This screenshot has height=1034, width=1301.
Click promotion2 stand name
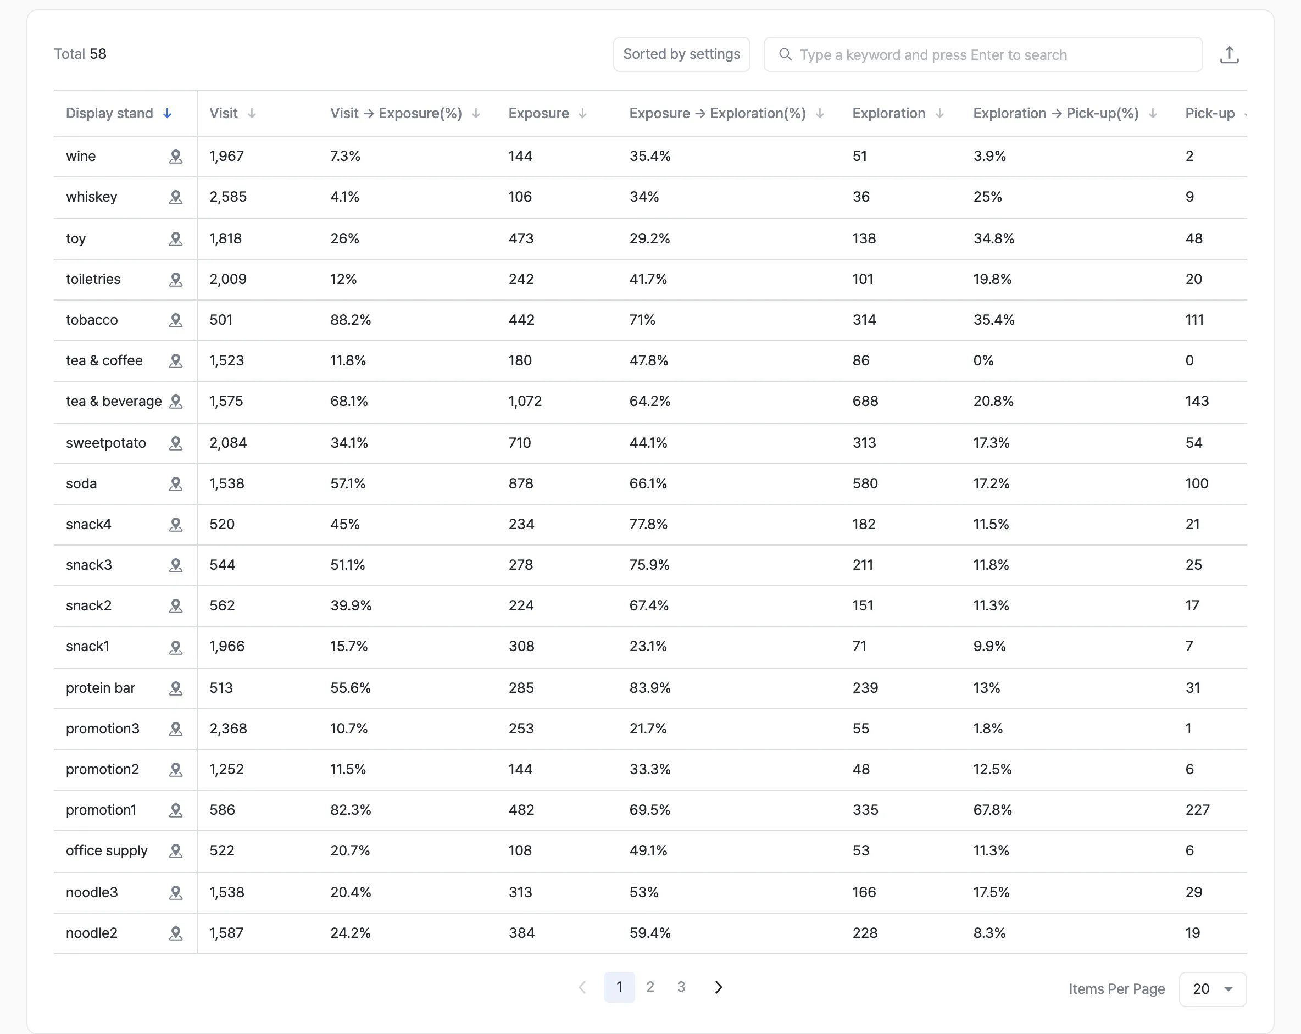(103, 769)
